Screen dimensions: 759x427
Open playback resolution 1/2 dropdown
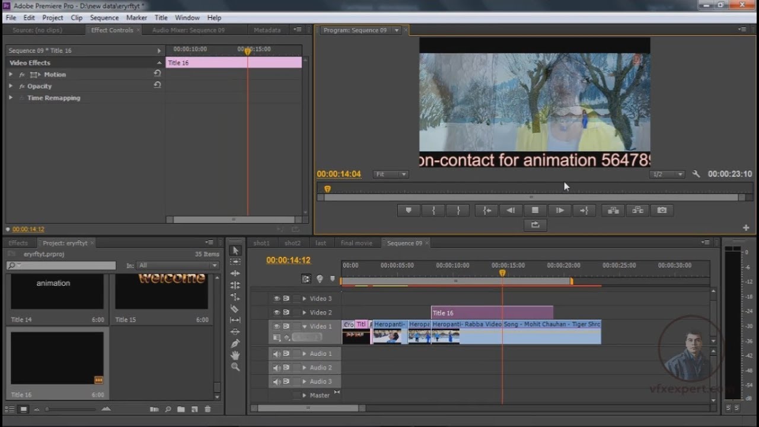(x=667, y=174)
